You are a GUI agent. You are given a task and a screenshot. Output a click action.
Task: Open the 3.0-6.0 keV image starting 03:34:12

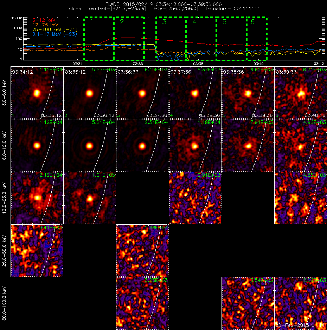click(x=37, y=93)
